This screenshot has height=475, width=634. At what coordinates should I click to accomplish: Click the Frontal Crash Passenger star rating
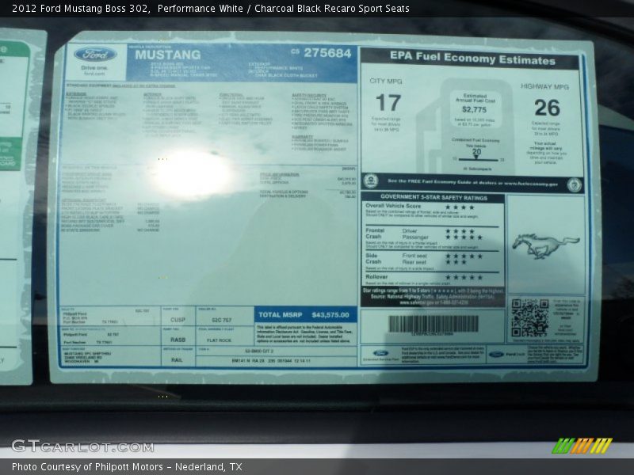(x=464, y=237)
